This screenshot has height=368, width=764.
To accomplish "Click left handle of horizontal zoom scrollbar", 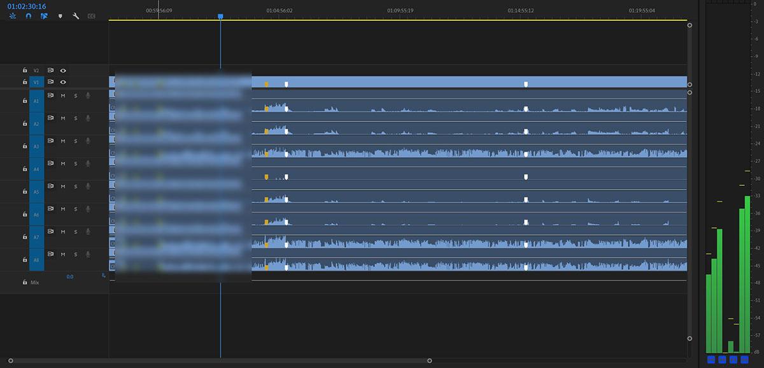I will [11, 360].
